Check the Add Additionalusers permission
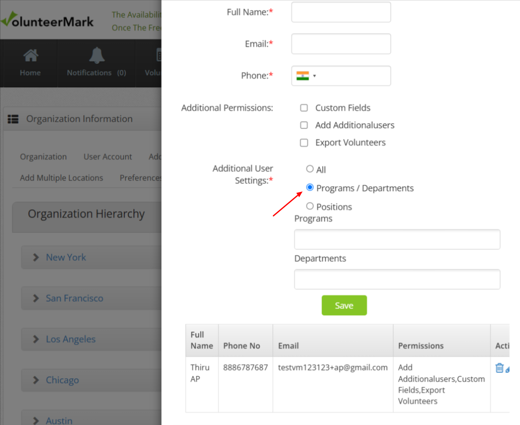 click(x=304, y=125)
